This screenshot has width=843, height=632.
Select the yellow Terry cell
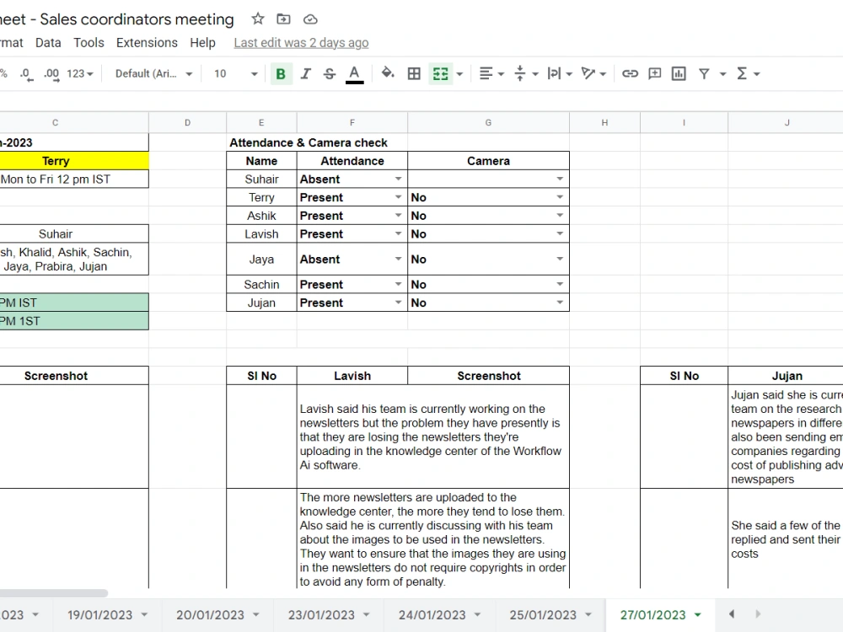pos(74,161)
